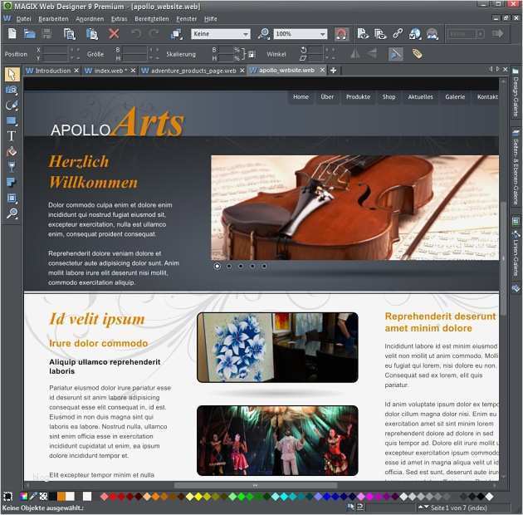The image size is (523, 515).
Task: Open the Bereitstellen menu
Action: coord(152,19)
